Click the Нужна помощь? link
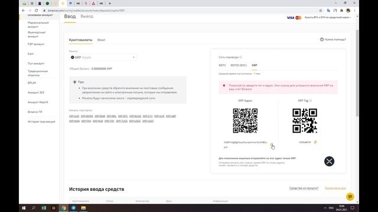378x212 pixels. pyautogui.click(x=335, y=39)
